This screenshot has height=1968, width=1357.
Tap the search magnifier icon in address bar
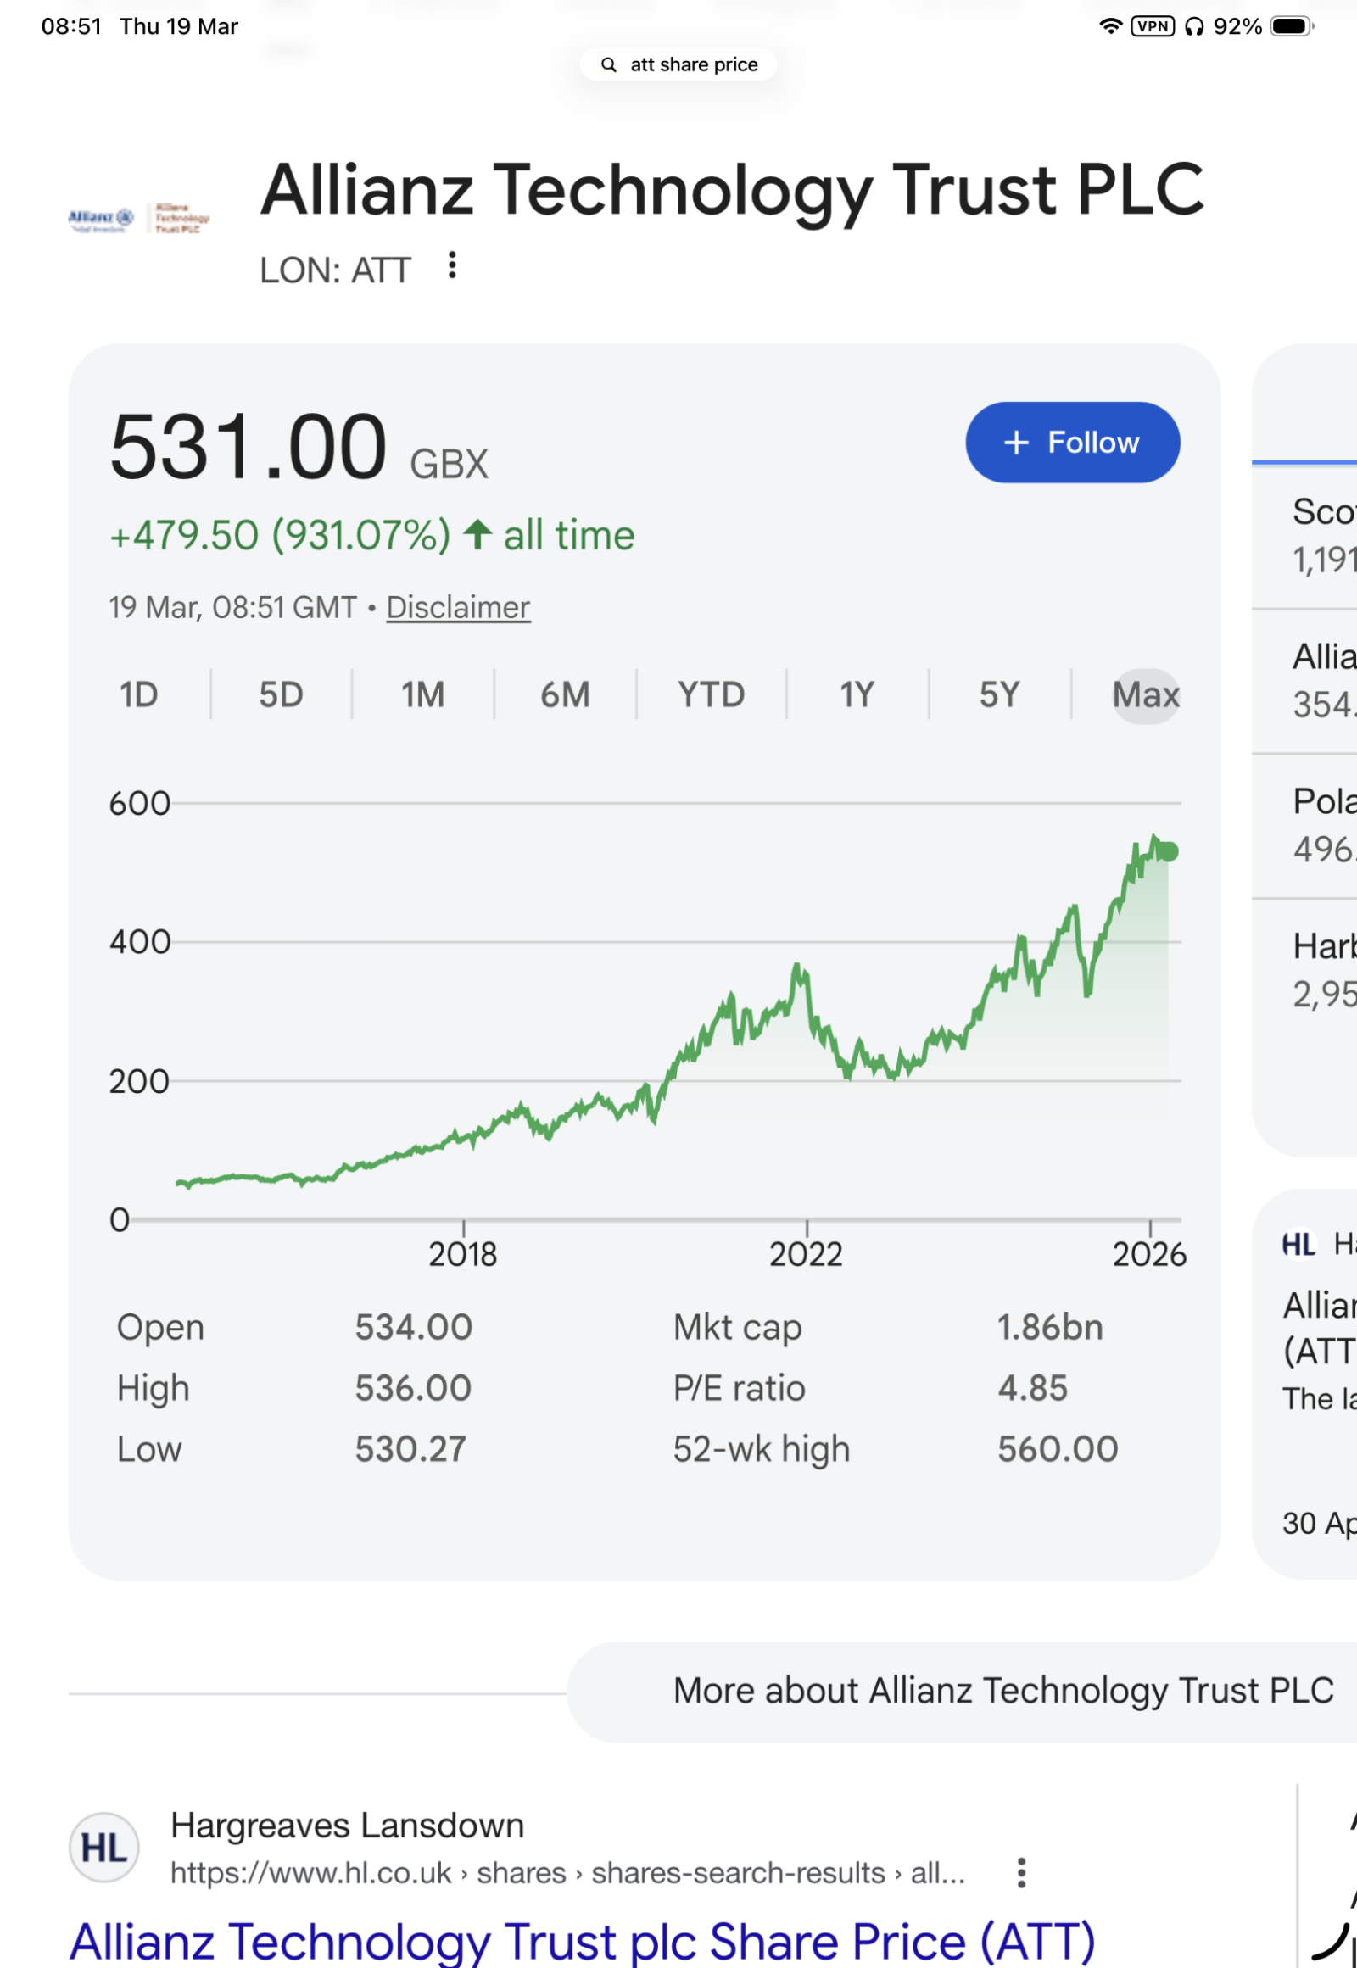point(609,64)
